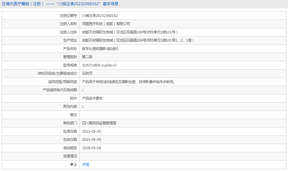Viewport: 288px width, 171px height.
Task: Click the 注册人名称 label
Action: [x=68, y=24]
